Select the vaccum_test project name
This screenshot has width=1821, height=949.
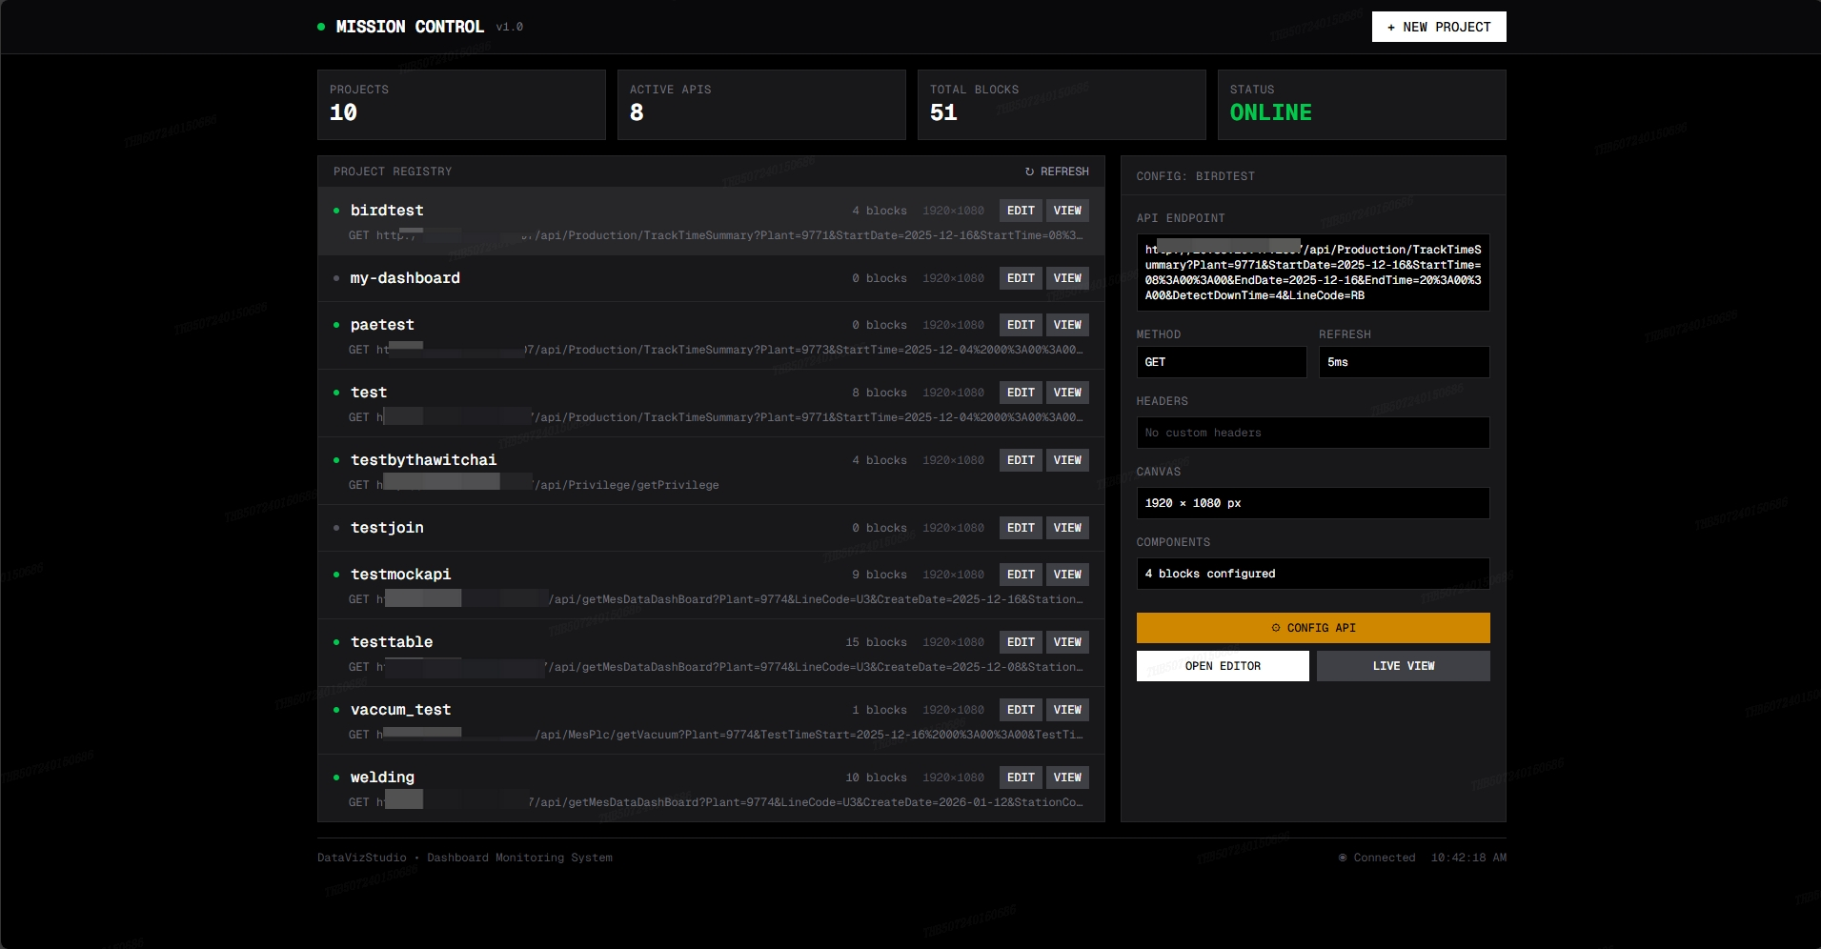point(400,710)
